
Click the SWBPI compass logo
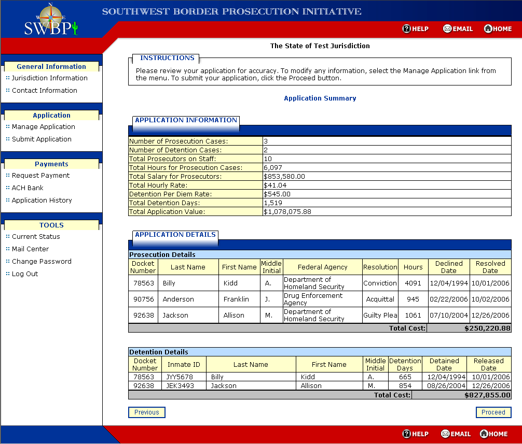point(51,21)
